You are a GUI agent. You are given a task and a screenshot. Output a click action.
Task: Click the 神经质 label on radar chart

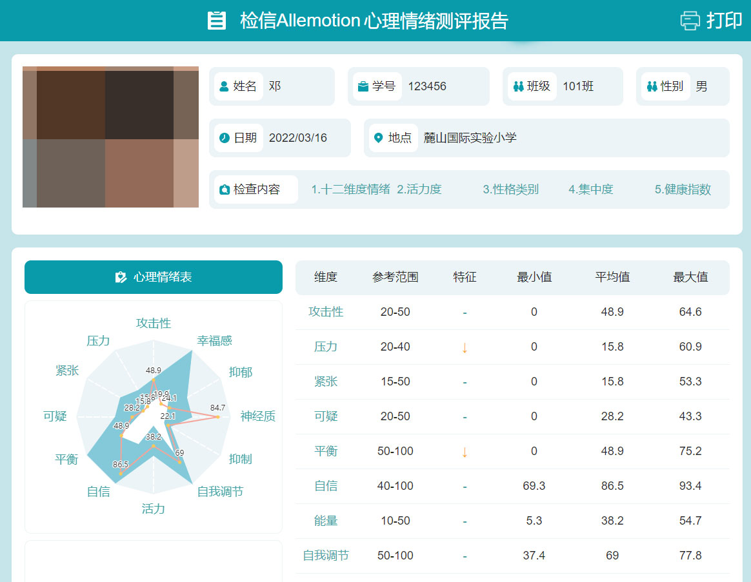point(258,416)
